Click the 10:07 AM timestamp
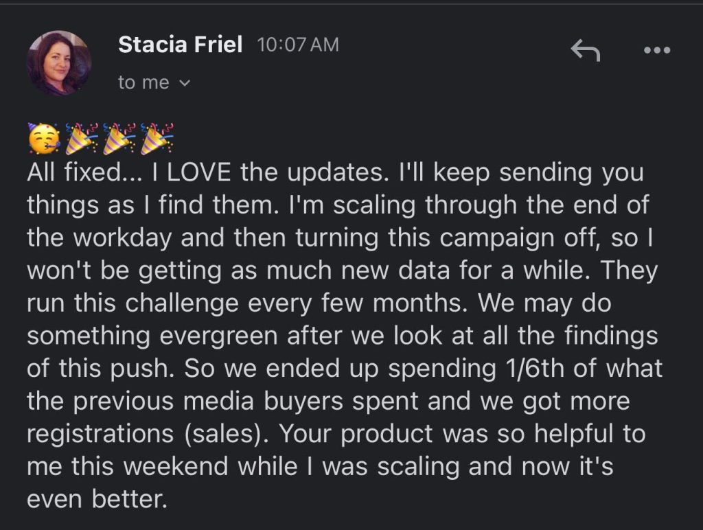The height and width of the screenshot is (530, 703). tap(298, 43)
